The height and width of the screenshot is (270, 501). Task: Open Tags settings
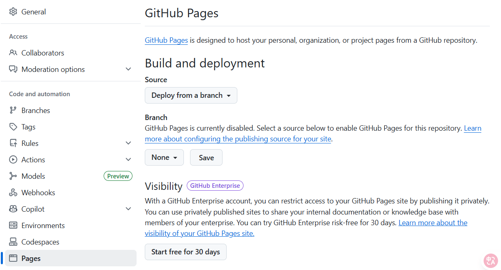pyautogui.click(x=70, y=127)
